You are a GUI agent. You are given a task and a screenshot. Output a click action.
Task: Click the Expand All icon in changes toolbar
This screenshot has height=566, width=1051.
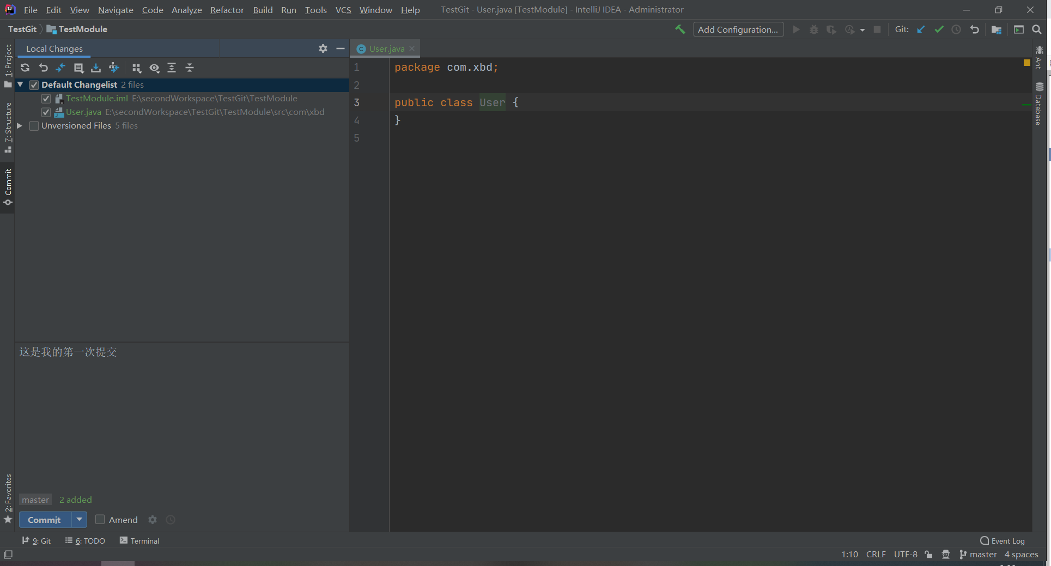172,68
